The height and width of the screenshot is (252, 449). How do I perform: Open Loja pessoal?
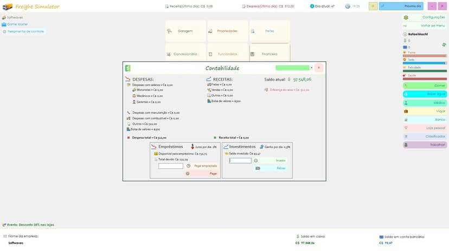[425, 128]
